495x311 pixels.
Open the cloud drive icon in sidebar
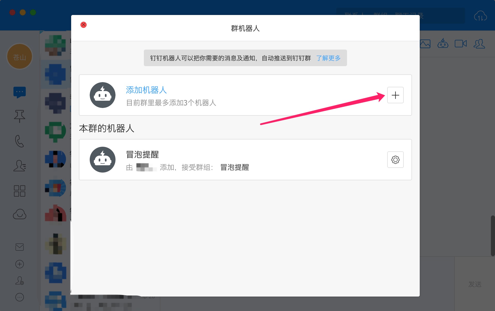tap(20, 214)
